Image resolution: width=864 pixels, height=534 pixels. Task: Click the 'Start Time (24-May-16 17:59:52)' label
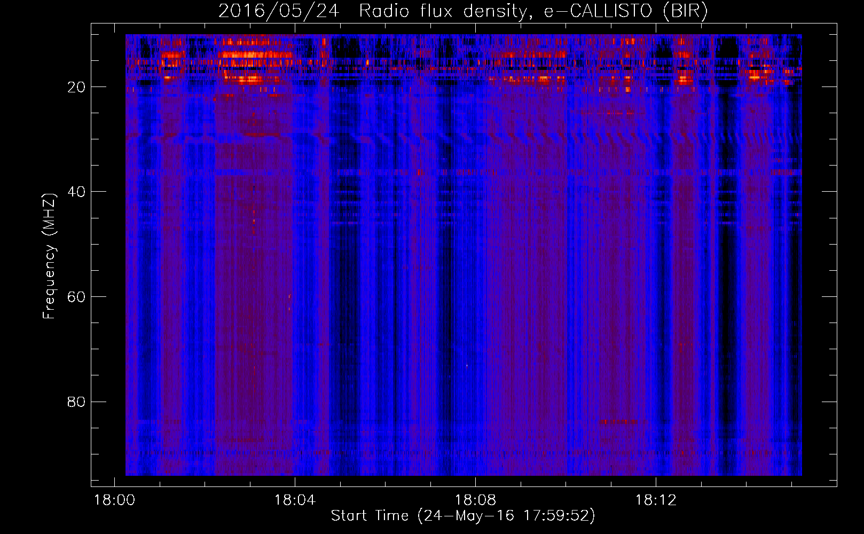[x=463, y=516]
